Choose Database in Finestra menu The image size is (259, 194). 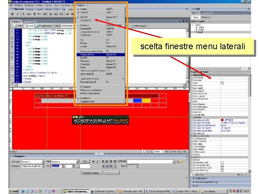(x=101, y=25)
